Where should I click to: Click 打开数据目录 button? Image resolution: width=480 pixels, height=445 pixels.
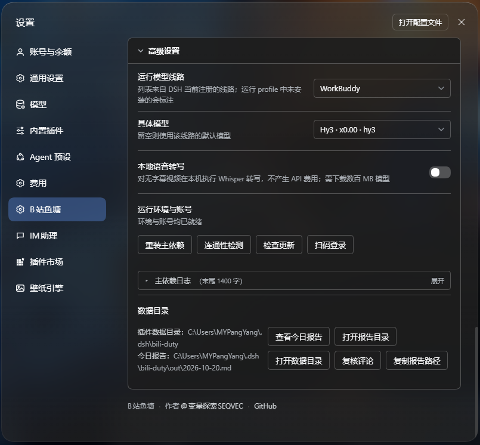point(299,360)
